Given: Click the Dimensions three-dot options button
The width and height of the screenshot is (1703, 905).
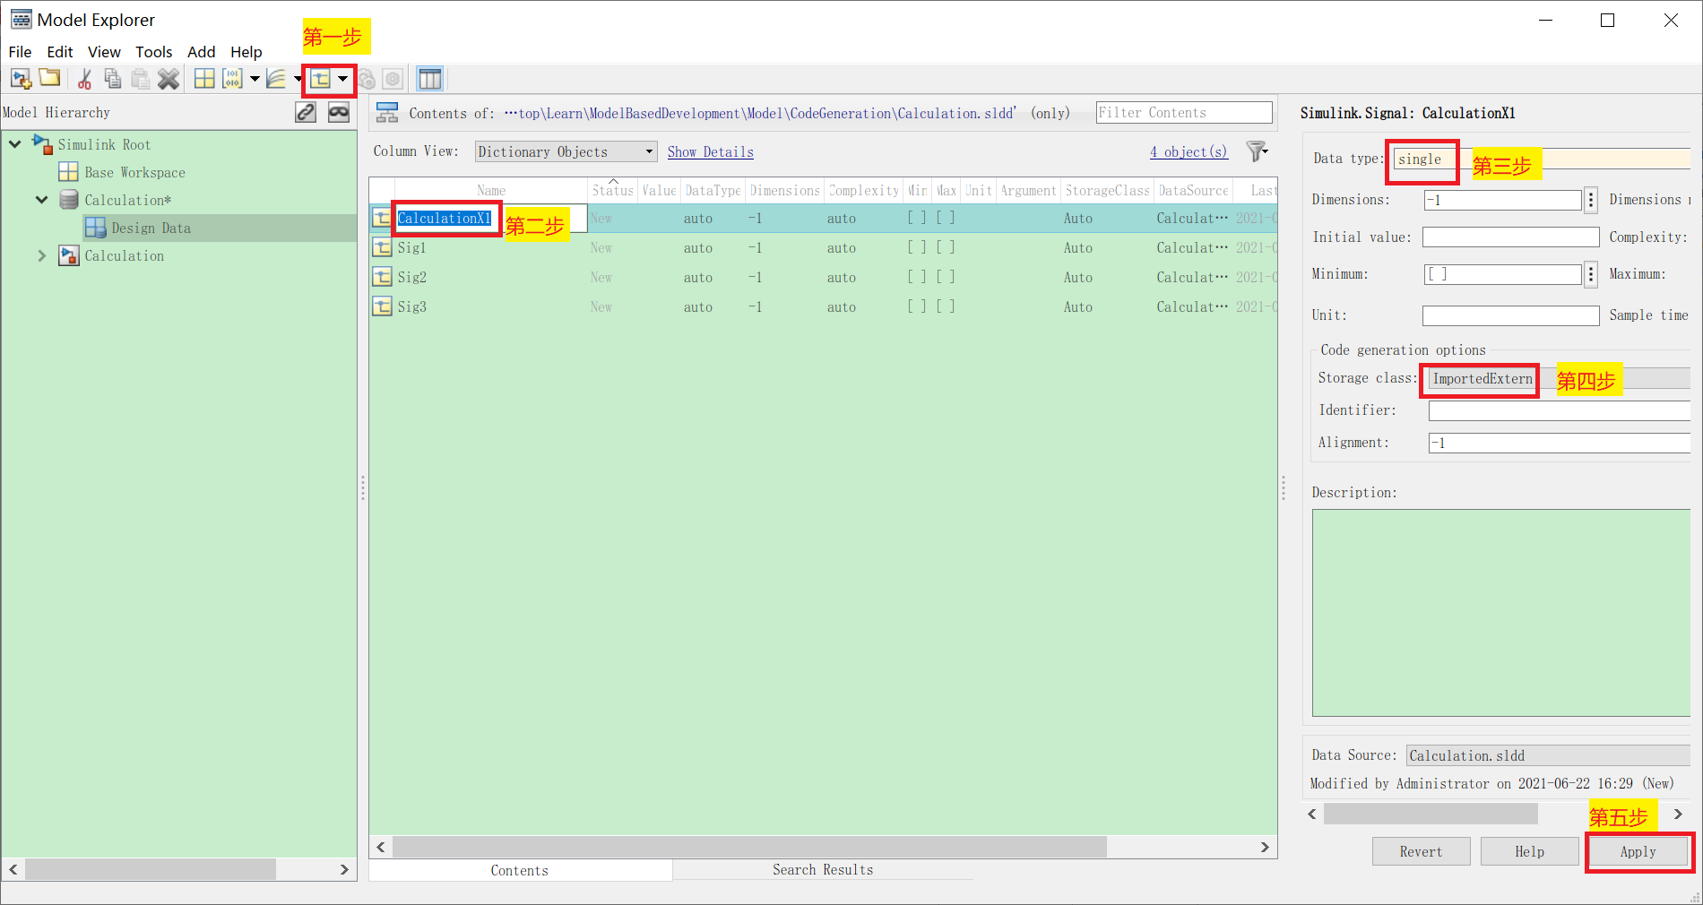Looking at the screenshot, I should click(x=1591, y=200).
